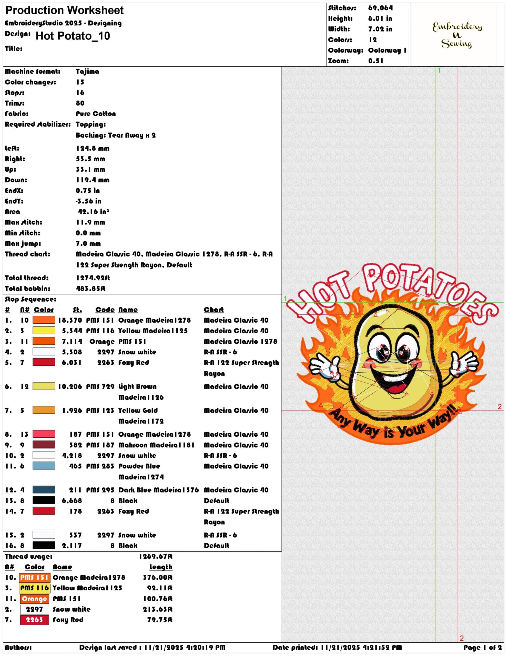Click the PMS 116 thread usage swatch
This screenshot has width=507, height=656.
[x=35, y=588]
